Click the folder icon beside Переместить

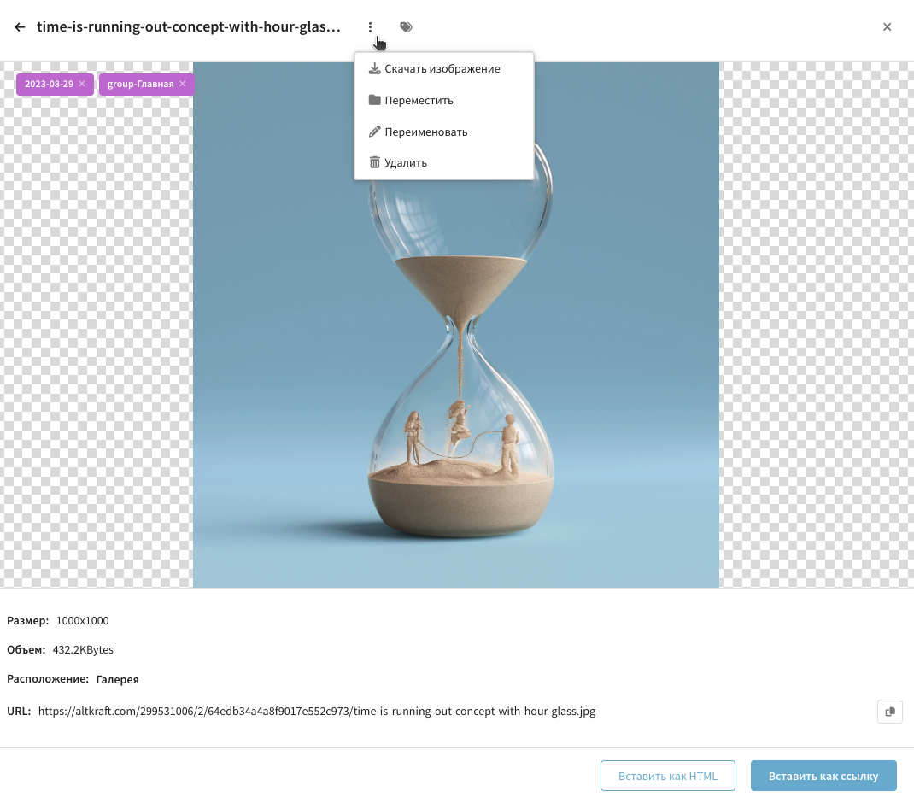click(375, 100)
